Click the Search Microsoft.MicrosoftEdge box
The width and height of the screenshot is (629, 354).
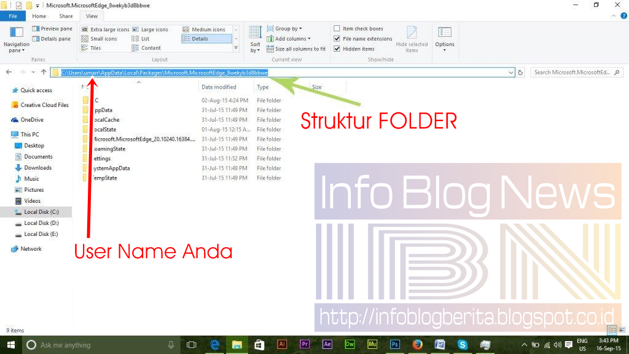pyautogui.click(x=576, y=73)
